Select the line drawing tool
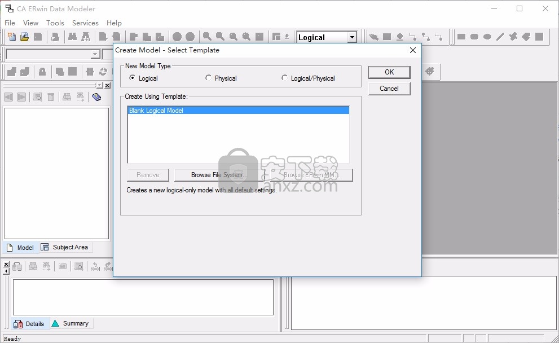This screenshot has width=559, height=343. [x=500, y=37]
